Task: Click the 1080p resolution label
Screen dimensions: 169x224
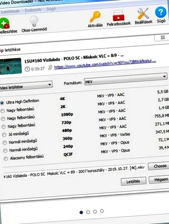Action: [67, 115]
